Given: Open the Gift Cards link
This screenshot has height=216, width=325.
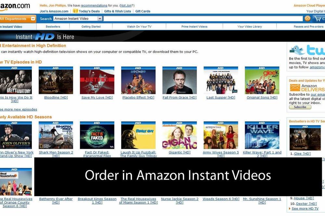Looking at the screenshot, I should pos(143,11).
